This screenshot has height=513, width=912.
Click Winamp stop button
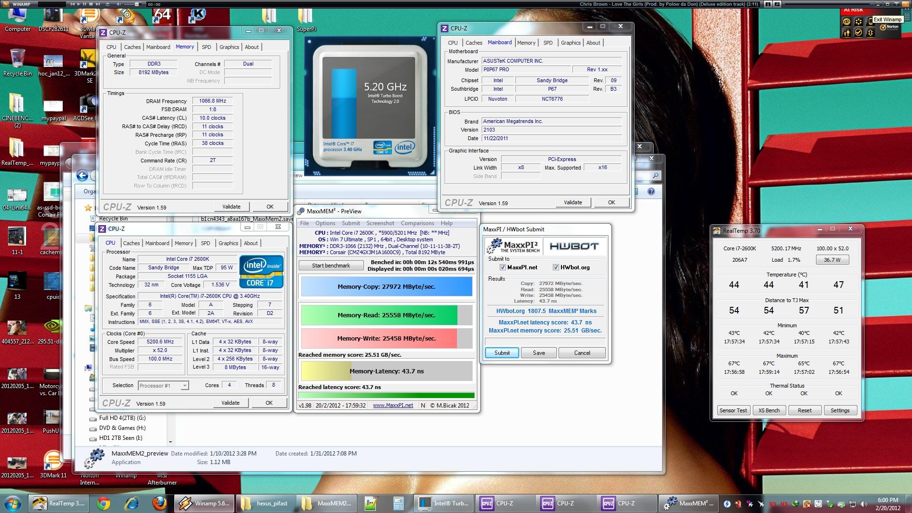(91, 4)
